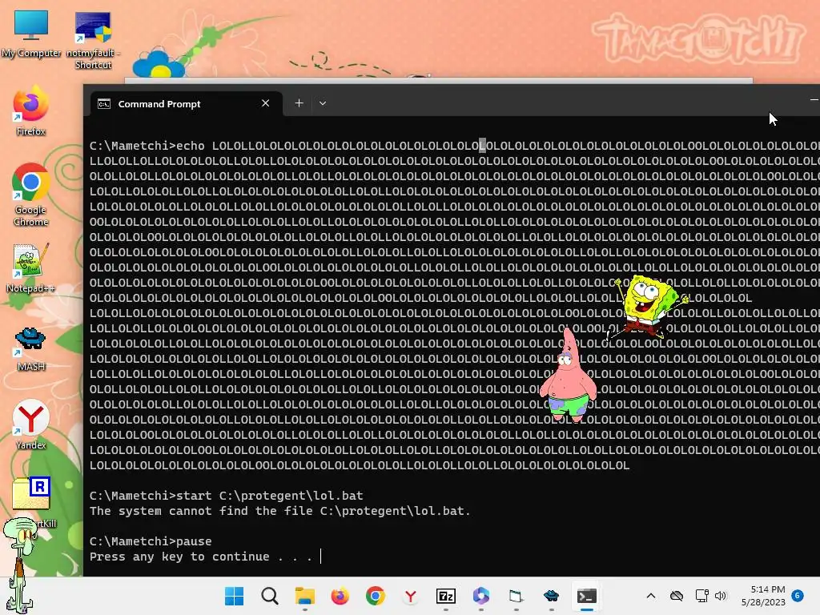This screenshot has width=820, height=615.
Task: Launch Firefox from the desktop
Action: [31, 111]
